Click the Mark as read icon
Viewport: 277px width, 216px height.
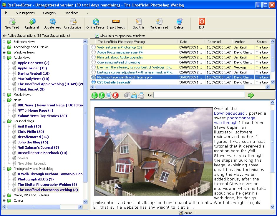pyautogui.click(x=159, y=21)
